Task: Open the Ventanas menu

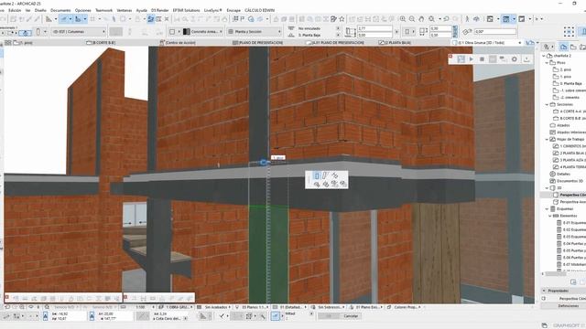Action: pos(125,10)
